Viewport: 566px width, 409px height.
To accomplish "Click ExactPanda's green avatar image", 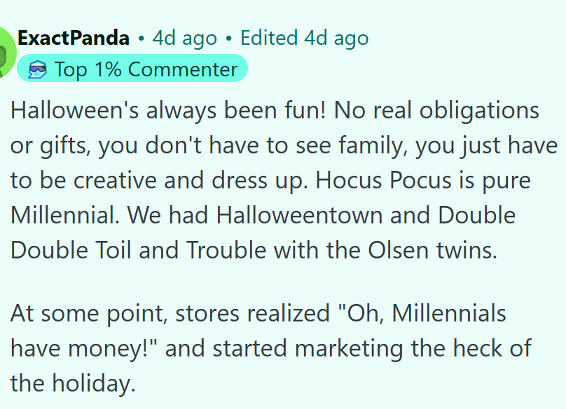I will pos(6,53).
